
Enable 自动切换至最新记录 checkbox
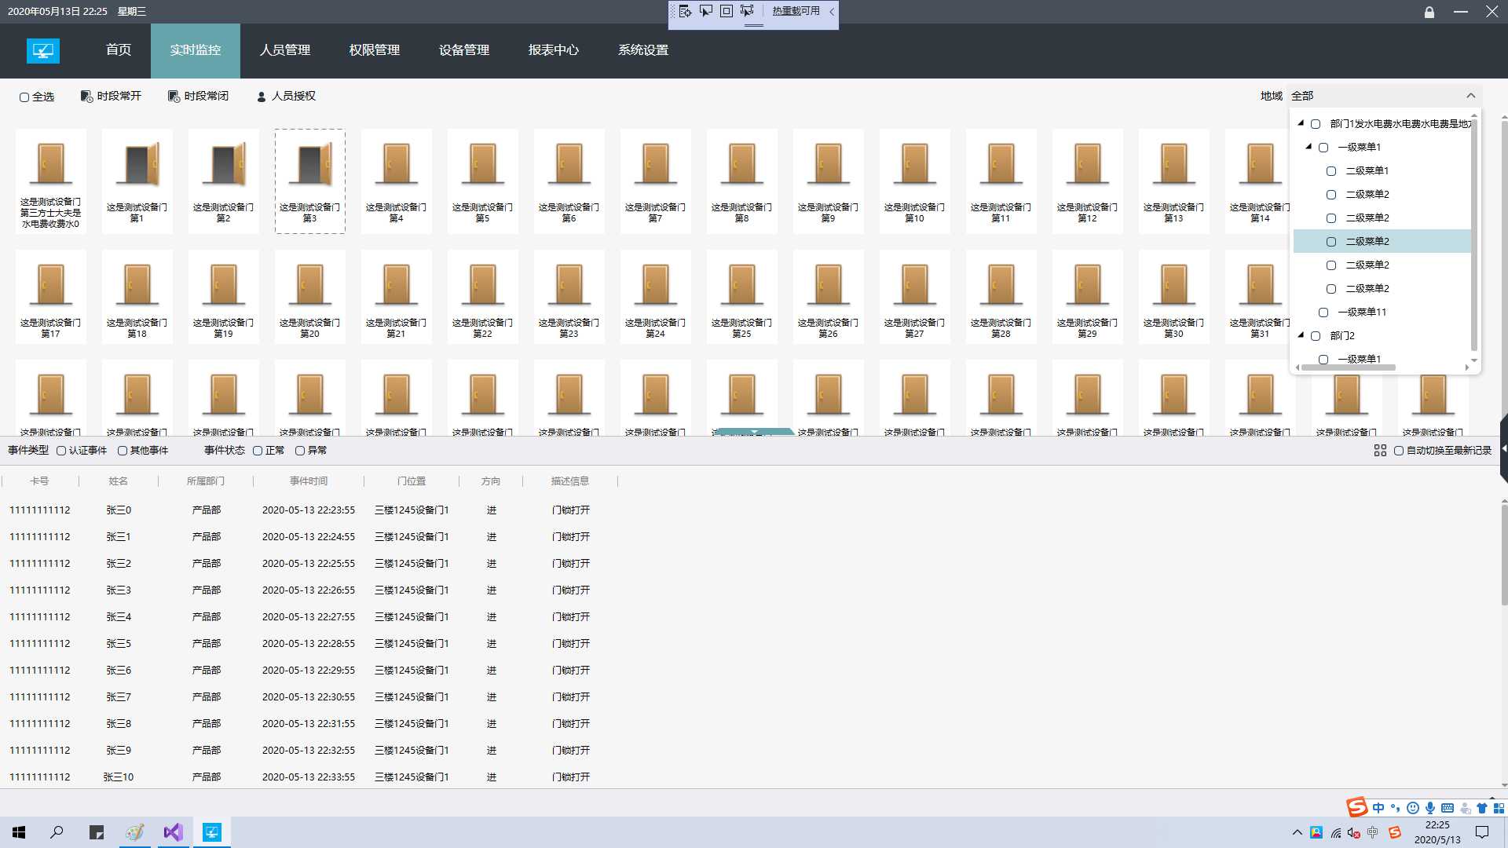click(1399, 451)
